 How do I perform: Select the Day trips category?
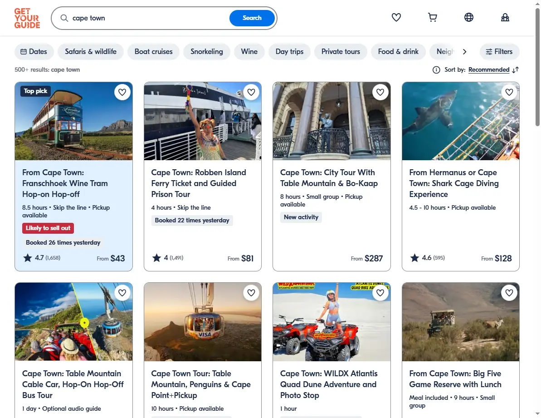[289, 52]
